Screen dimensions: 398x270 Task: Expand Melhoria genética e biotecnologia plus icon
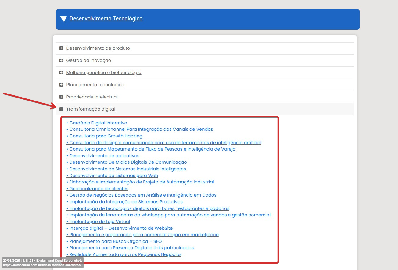[x=61, y=73]
